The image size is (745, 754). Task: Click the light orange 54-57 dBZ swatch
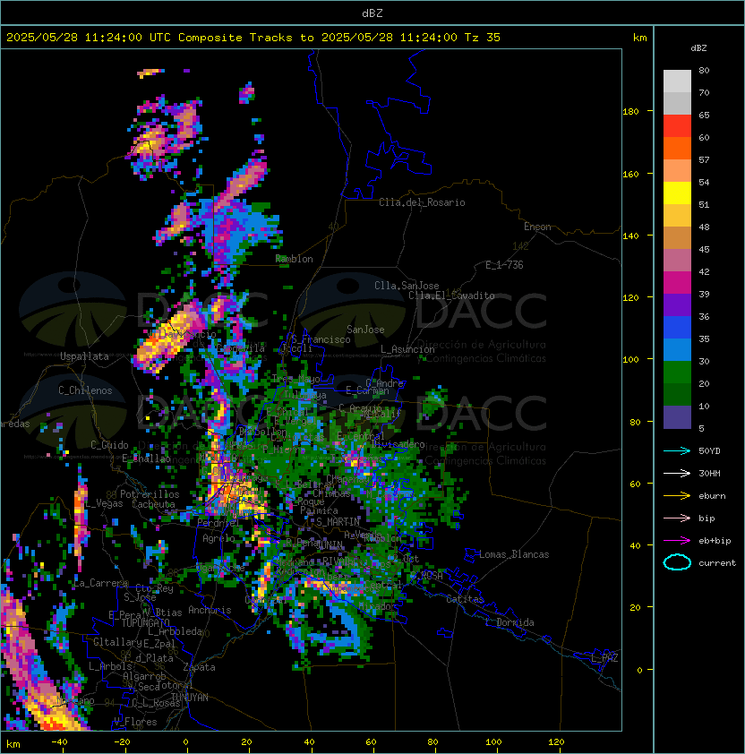(x=677, y=171)
